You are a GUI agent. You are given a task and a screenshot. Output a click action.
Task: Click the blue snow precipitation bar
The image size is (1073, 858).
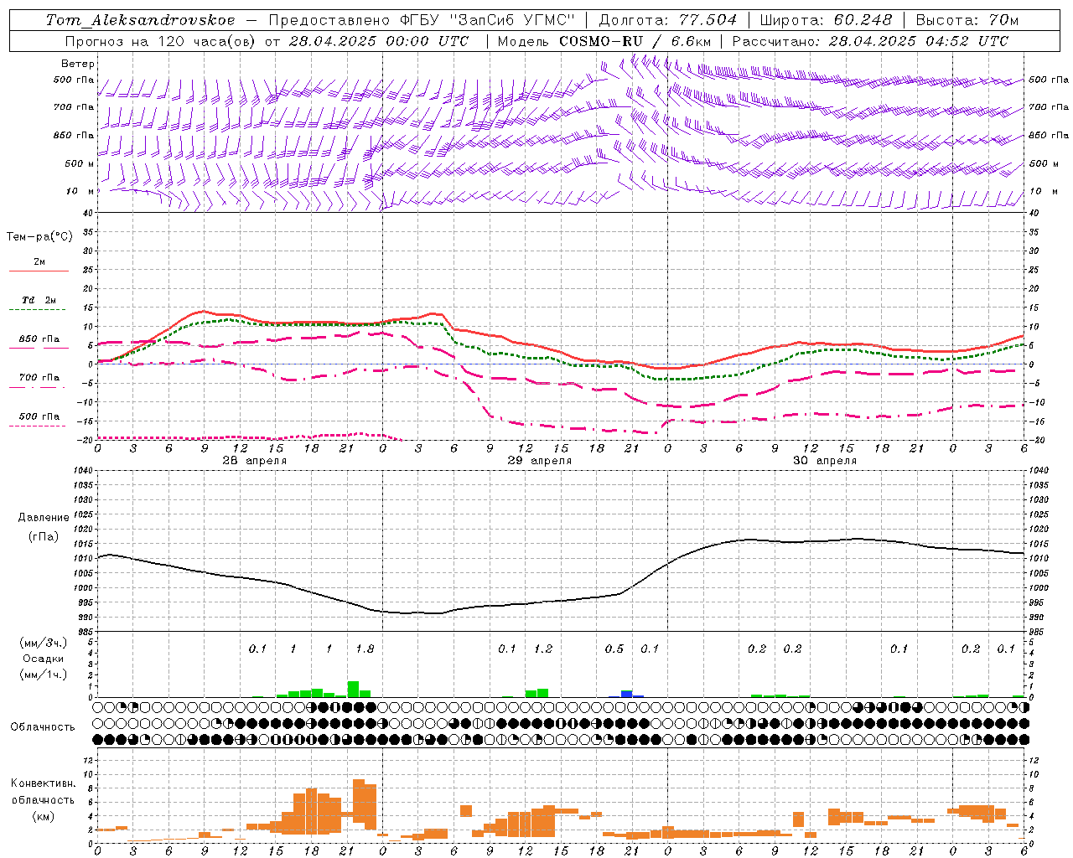point(626,694)
